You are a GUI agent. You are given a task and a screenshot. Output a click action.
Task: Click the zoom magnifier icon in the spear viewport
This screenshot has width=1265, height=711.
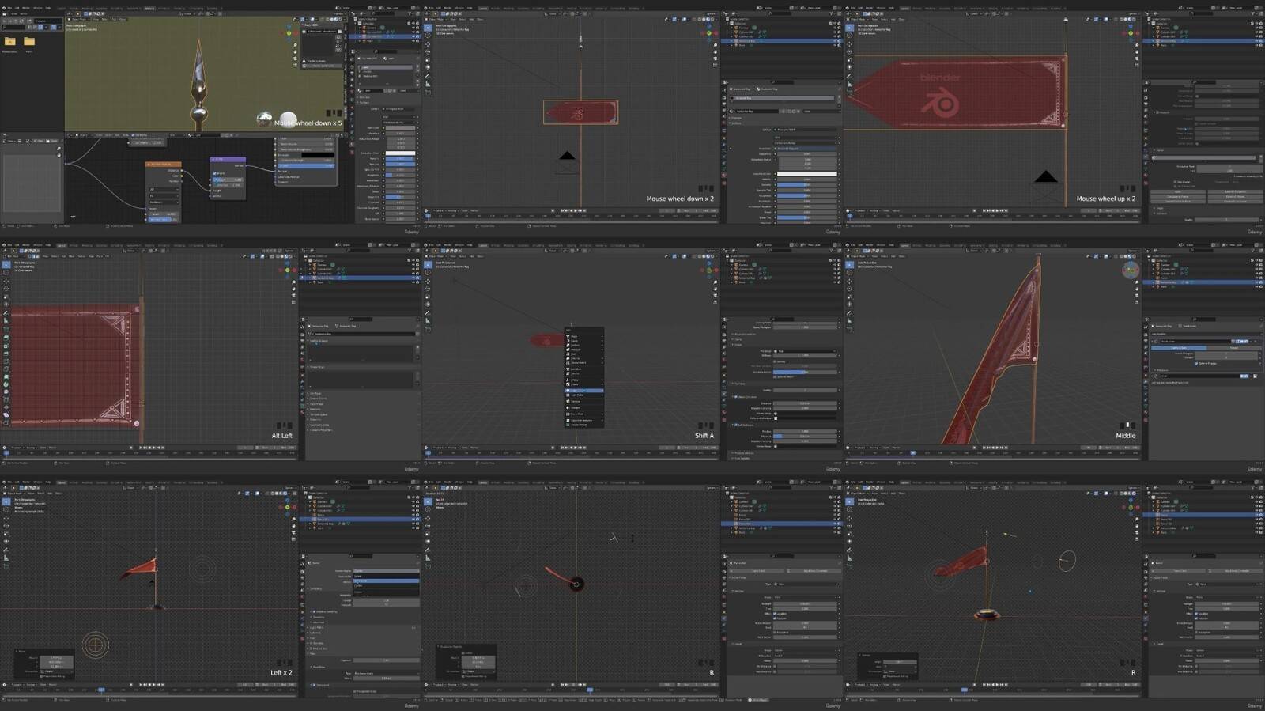pyautogui.click(x=296, y=45)
